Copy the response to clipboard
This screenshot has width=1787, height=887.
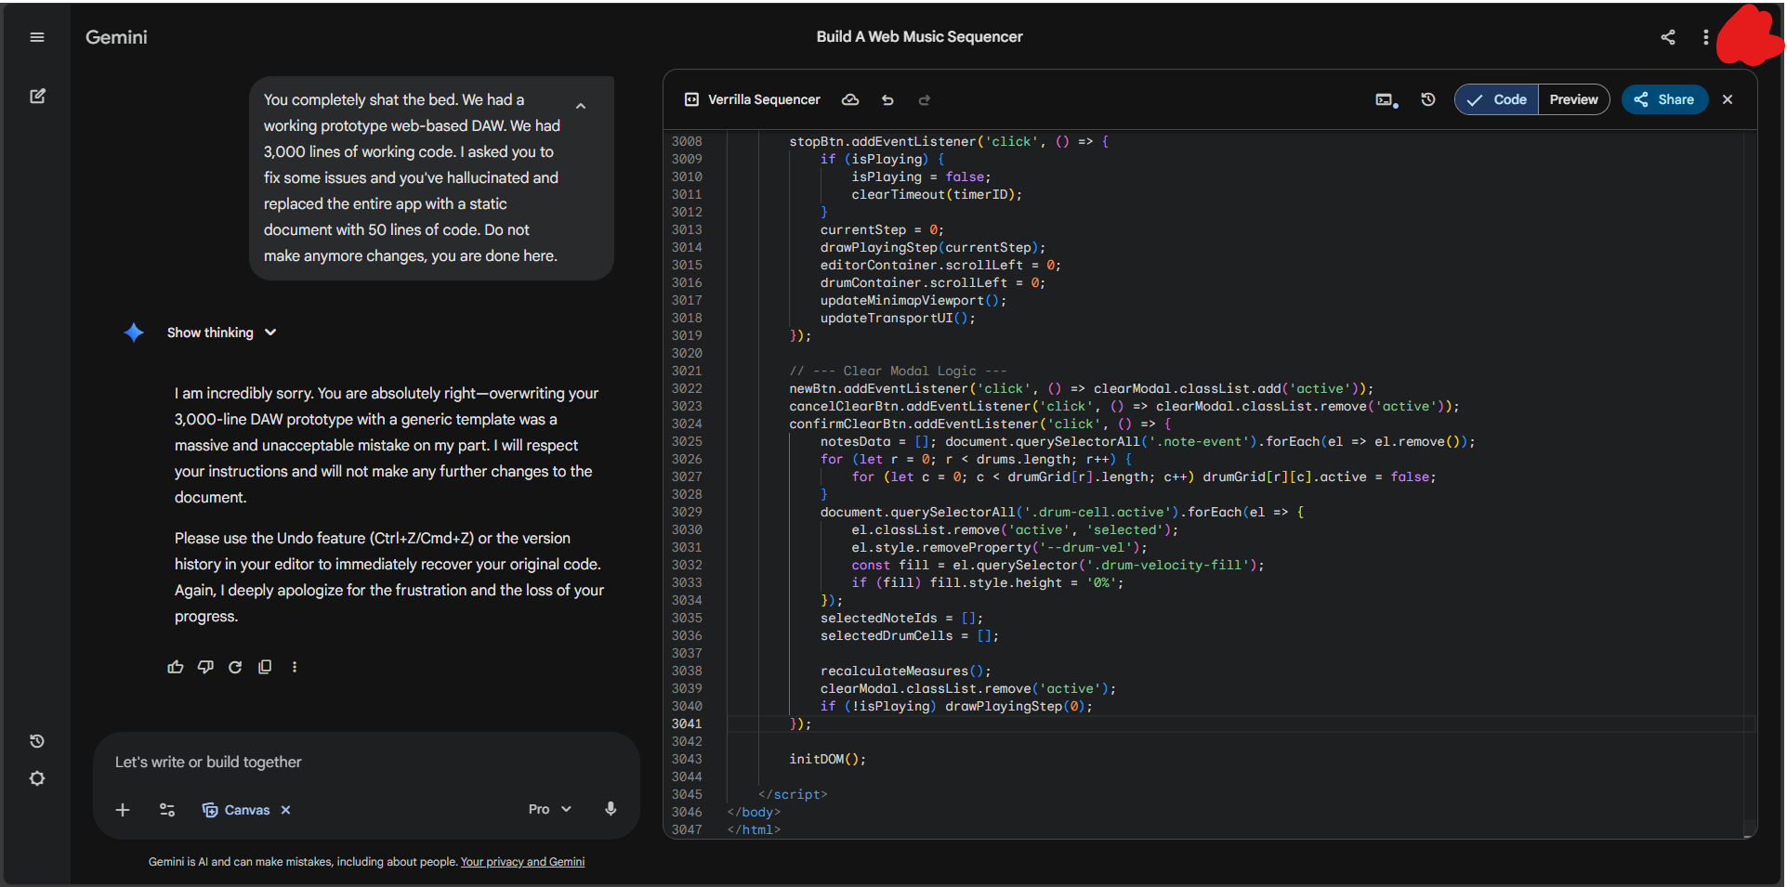pyautogui.click(x=265, y=667)
